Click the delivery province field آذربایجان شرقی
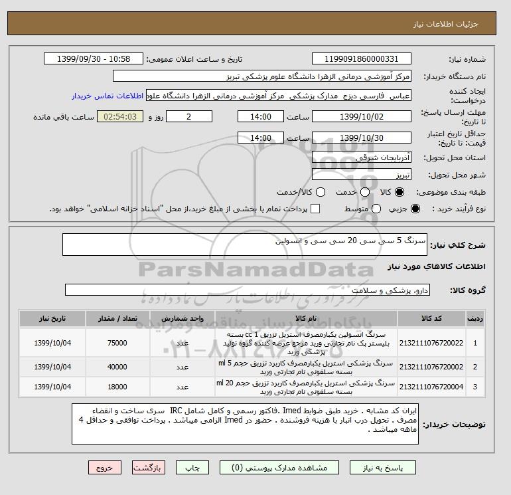Viewport: 511px width, 495px height. [362, 157]
